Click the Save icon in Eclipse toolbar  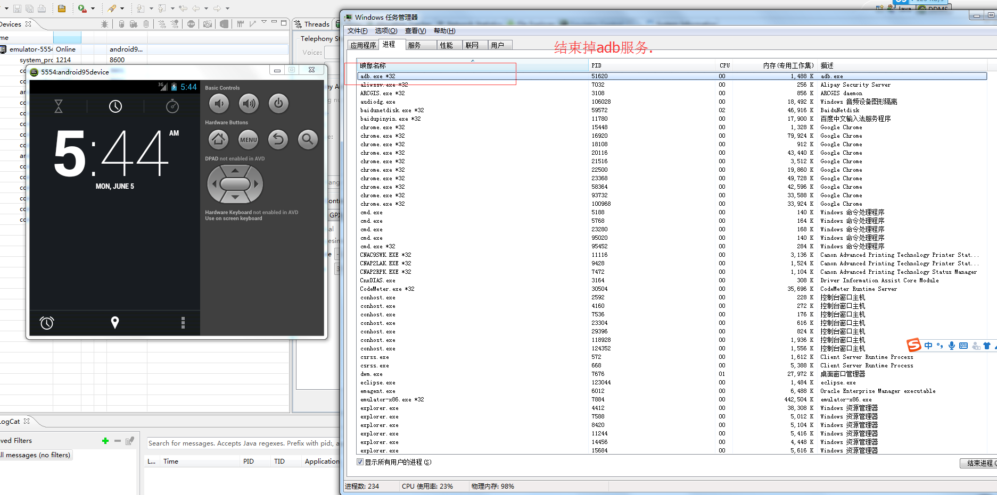coord(17,9)
